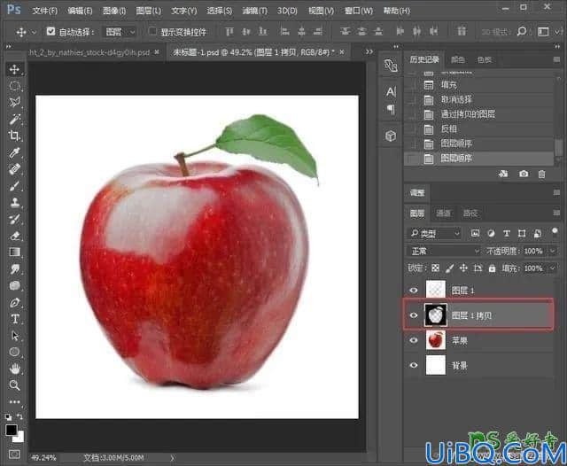This screenshot has height=466, width=567.
Task: Click the foreground color swatch
Action: click(x=12, y=430)
